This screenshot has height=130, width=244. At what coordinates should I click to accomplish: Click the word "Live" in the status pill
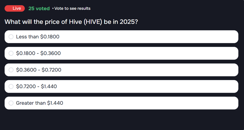17,8
